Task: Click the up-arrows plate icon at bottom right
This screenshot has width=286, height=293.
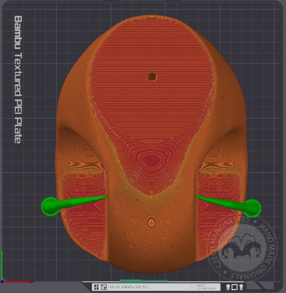Action: (235, 287)
